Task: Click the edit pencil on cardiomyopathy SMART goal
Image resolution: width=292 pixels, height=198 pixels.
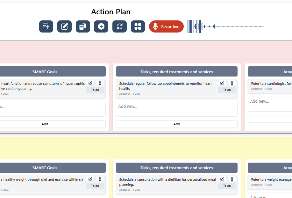Action: coord(90,83)
